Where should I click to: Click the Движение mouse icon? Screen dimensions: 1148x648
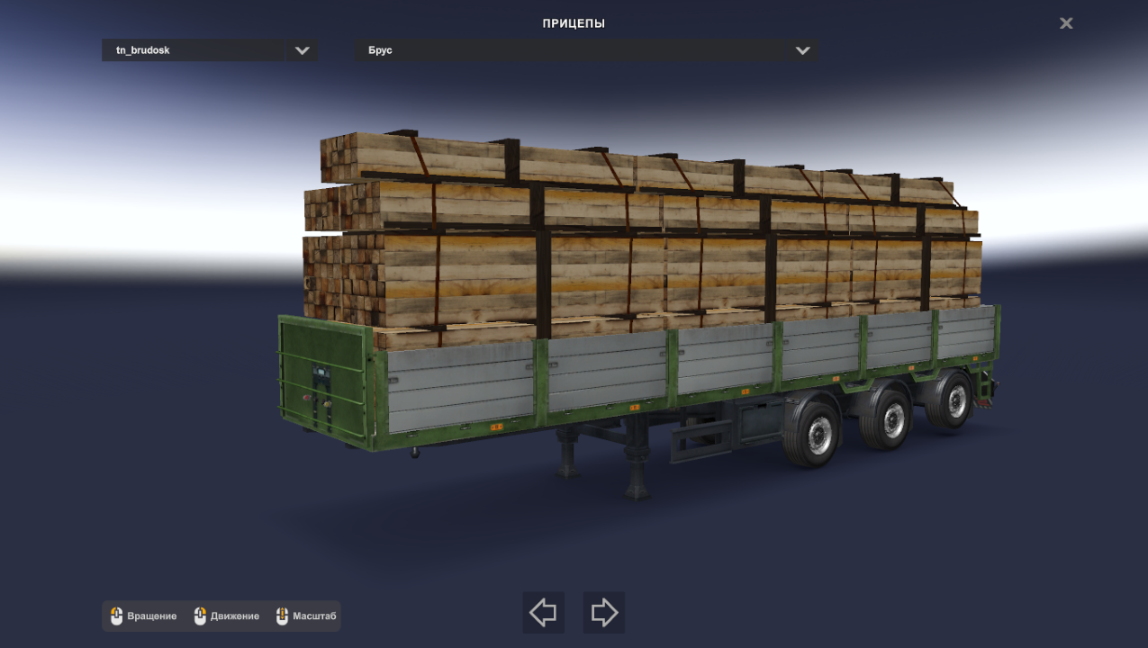point(200,616)
